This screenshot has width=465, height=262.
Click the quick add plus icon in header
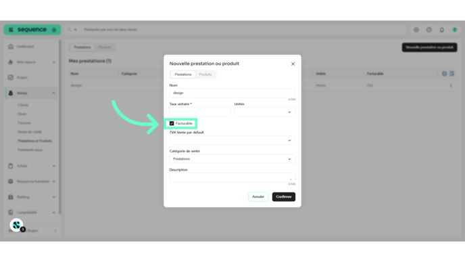(416, 30)
